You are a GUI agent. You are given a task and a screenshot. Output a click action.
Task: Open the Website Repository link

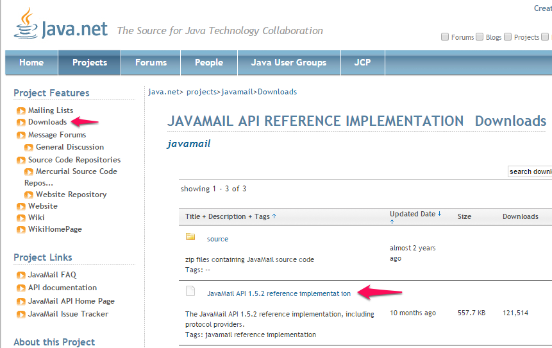pyautogui.click(x=71, y=195)
